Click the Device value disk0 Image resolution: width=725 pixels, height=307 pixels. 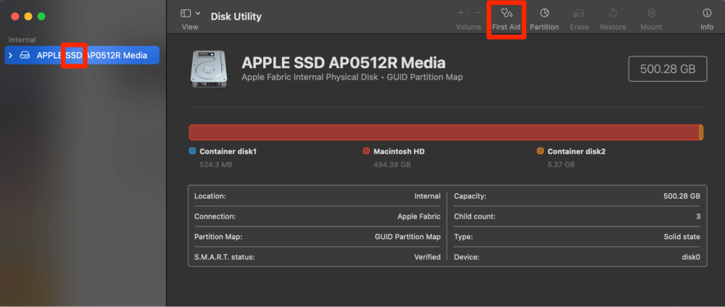point(691,257)
